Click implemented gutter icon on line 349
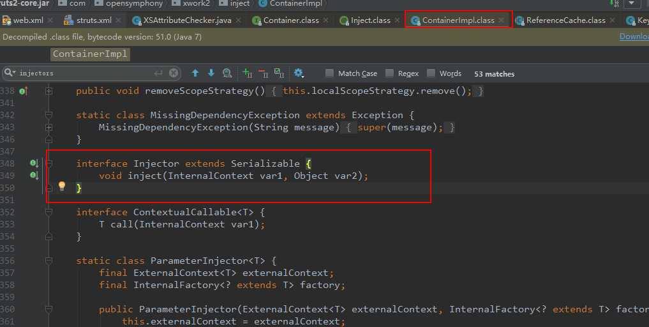 pos(34,175)
